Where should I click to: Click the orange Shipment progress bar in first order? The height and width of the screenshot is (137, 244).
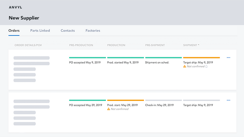[201, 58]
